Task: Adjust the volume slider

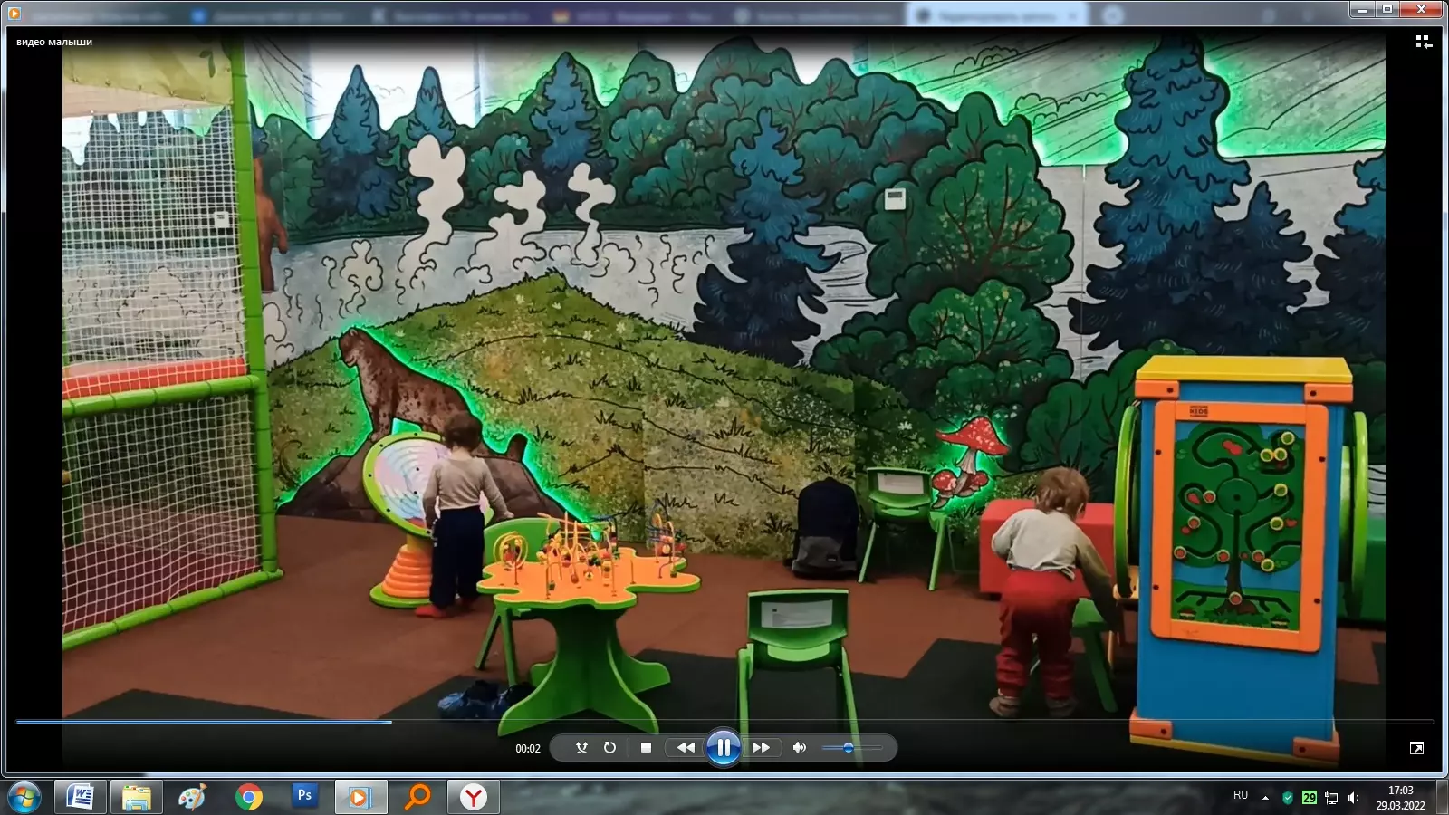Action: [849, 748]
